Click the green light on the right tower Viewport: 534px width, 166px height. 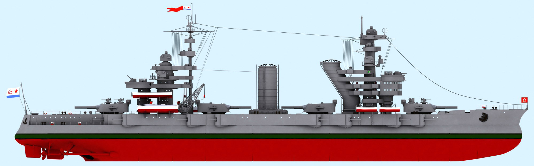[x=369, y=72]
